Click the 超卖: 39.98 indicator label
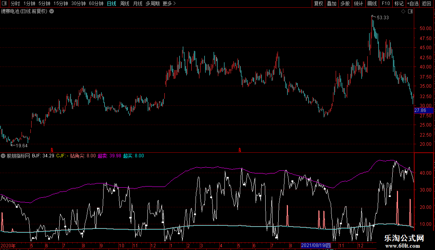This screenshot has height=250, width=435. tap(109, 156)
